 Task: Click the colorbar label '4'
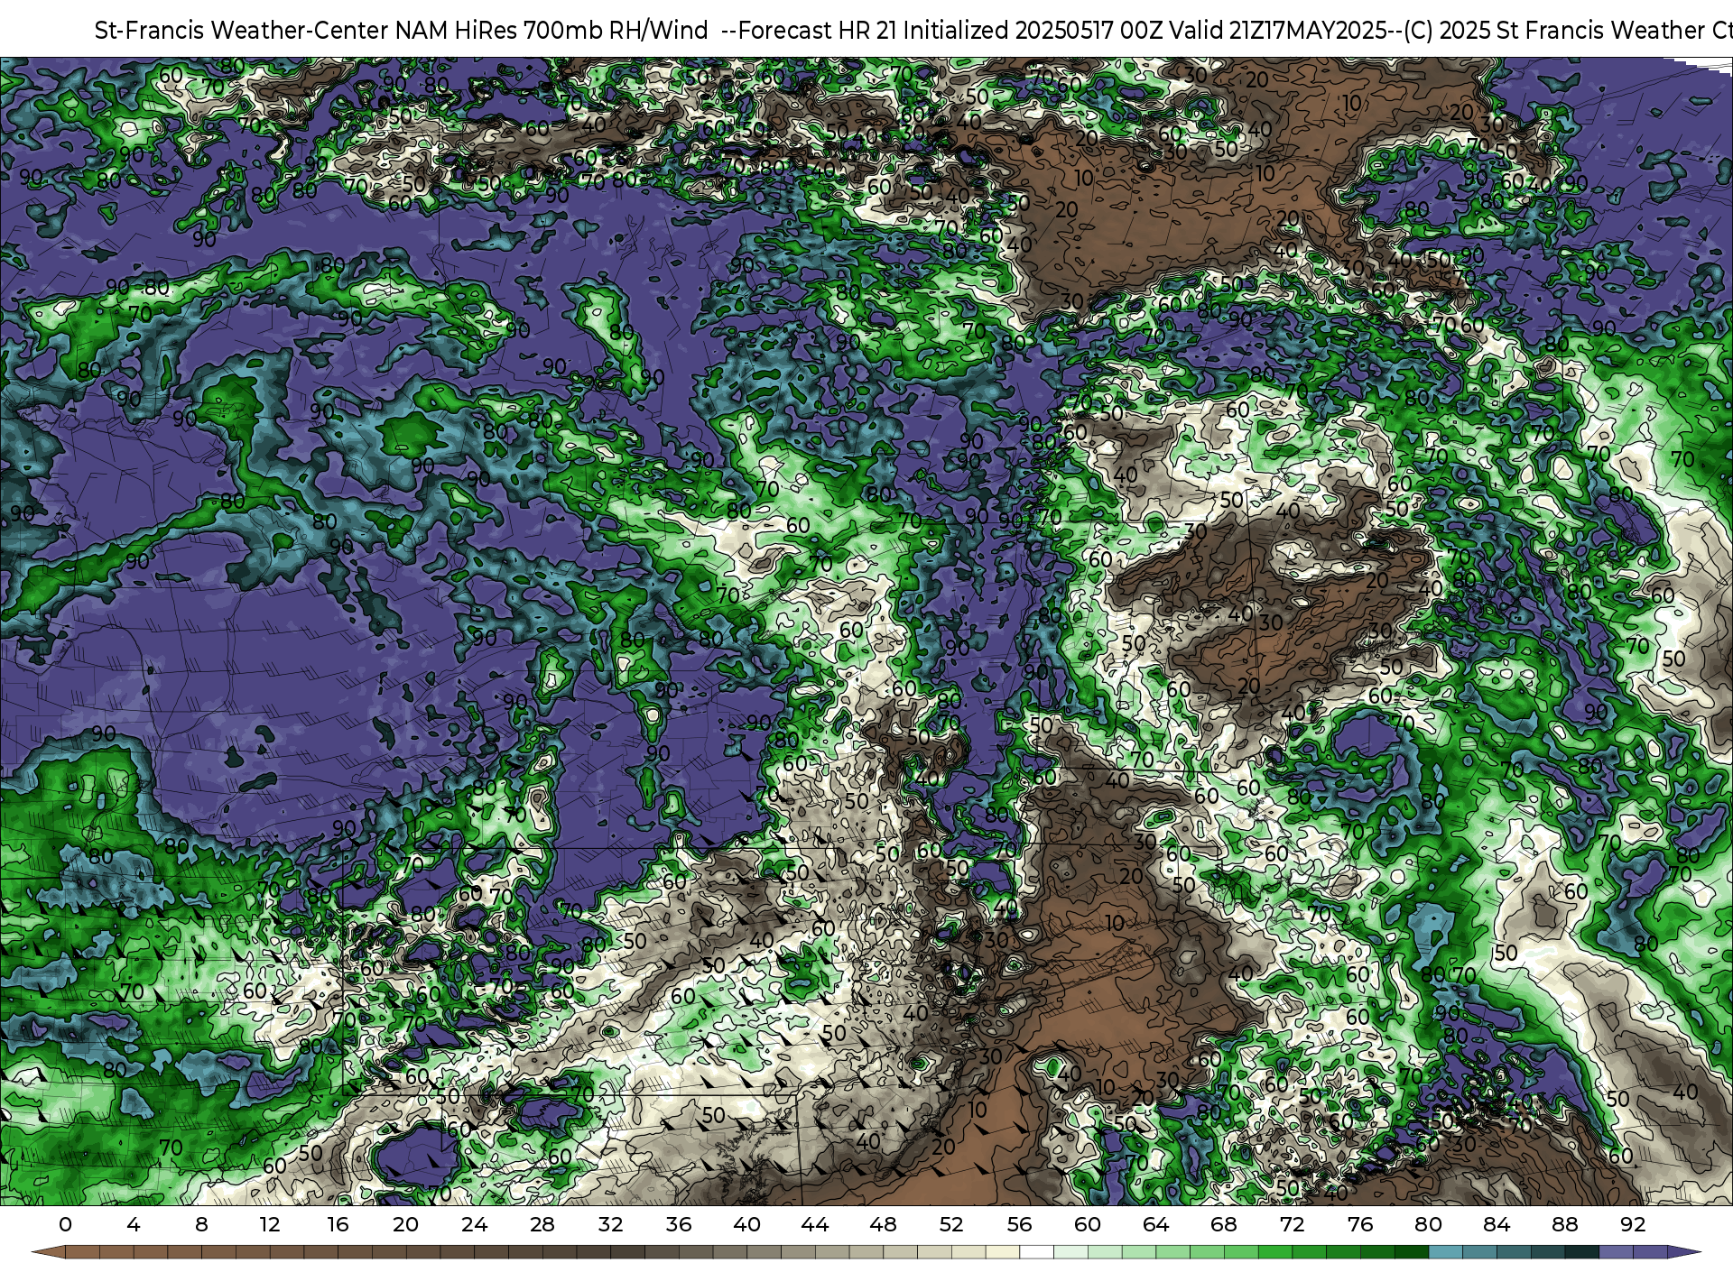[x=134, y=1224]
